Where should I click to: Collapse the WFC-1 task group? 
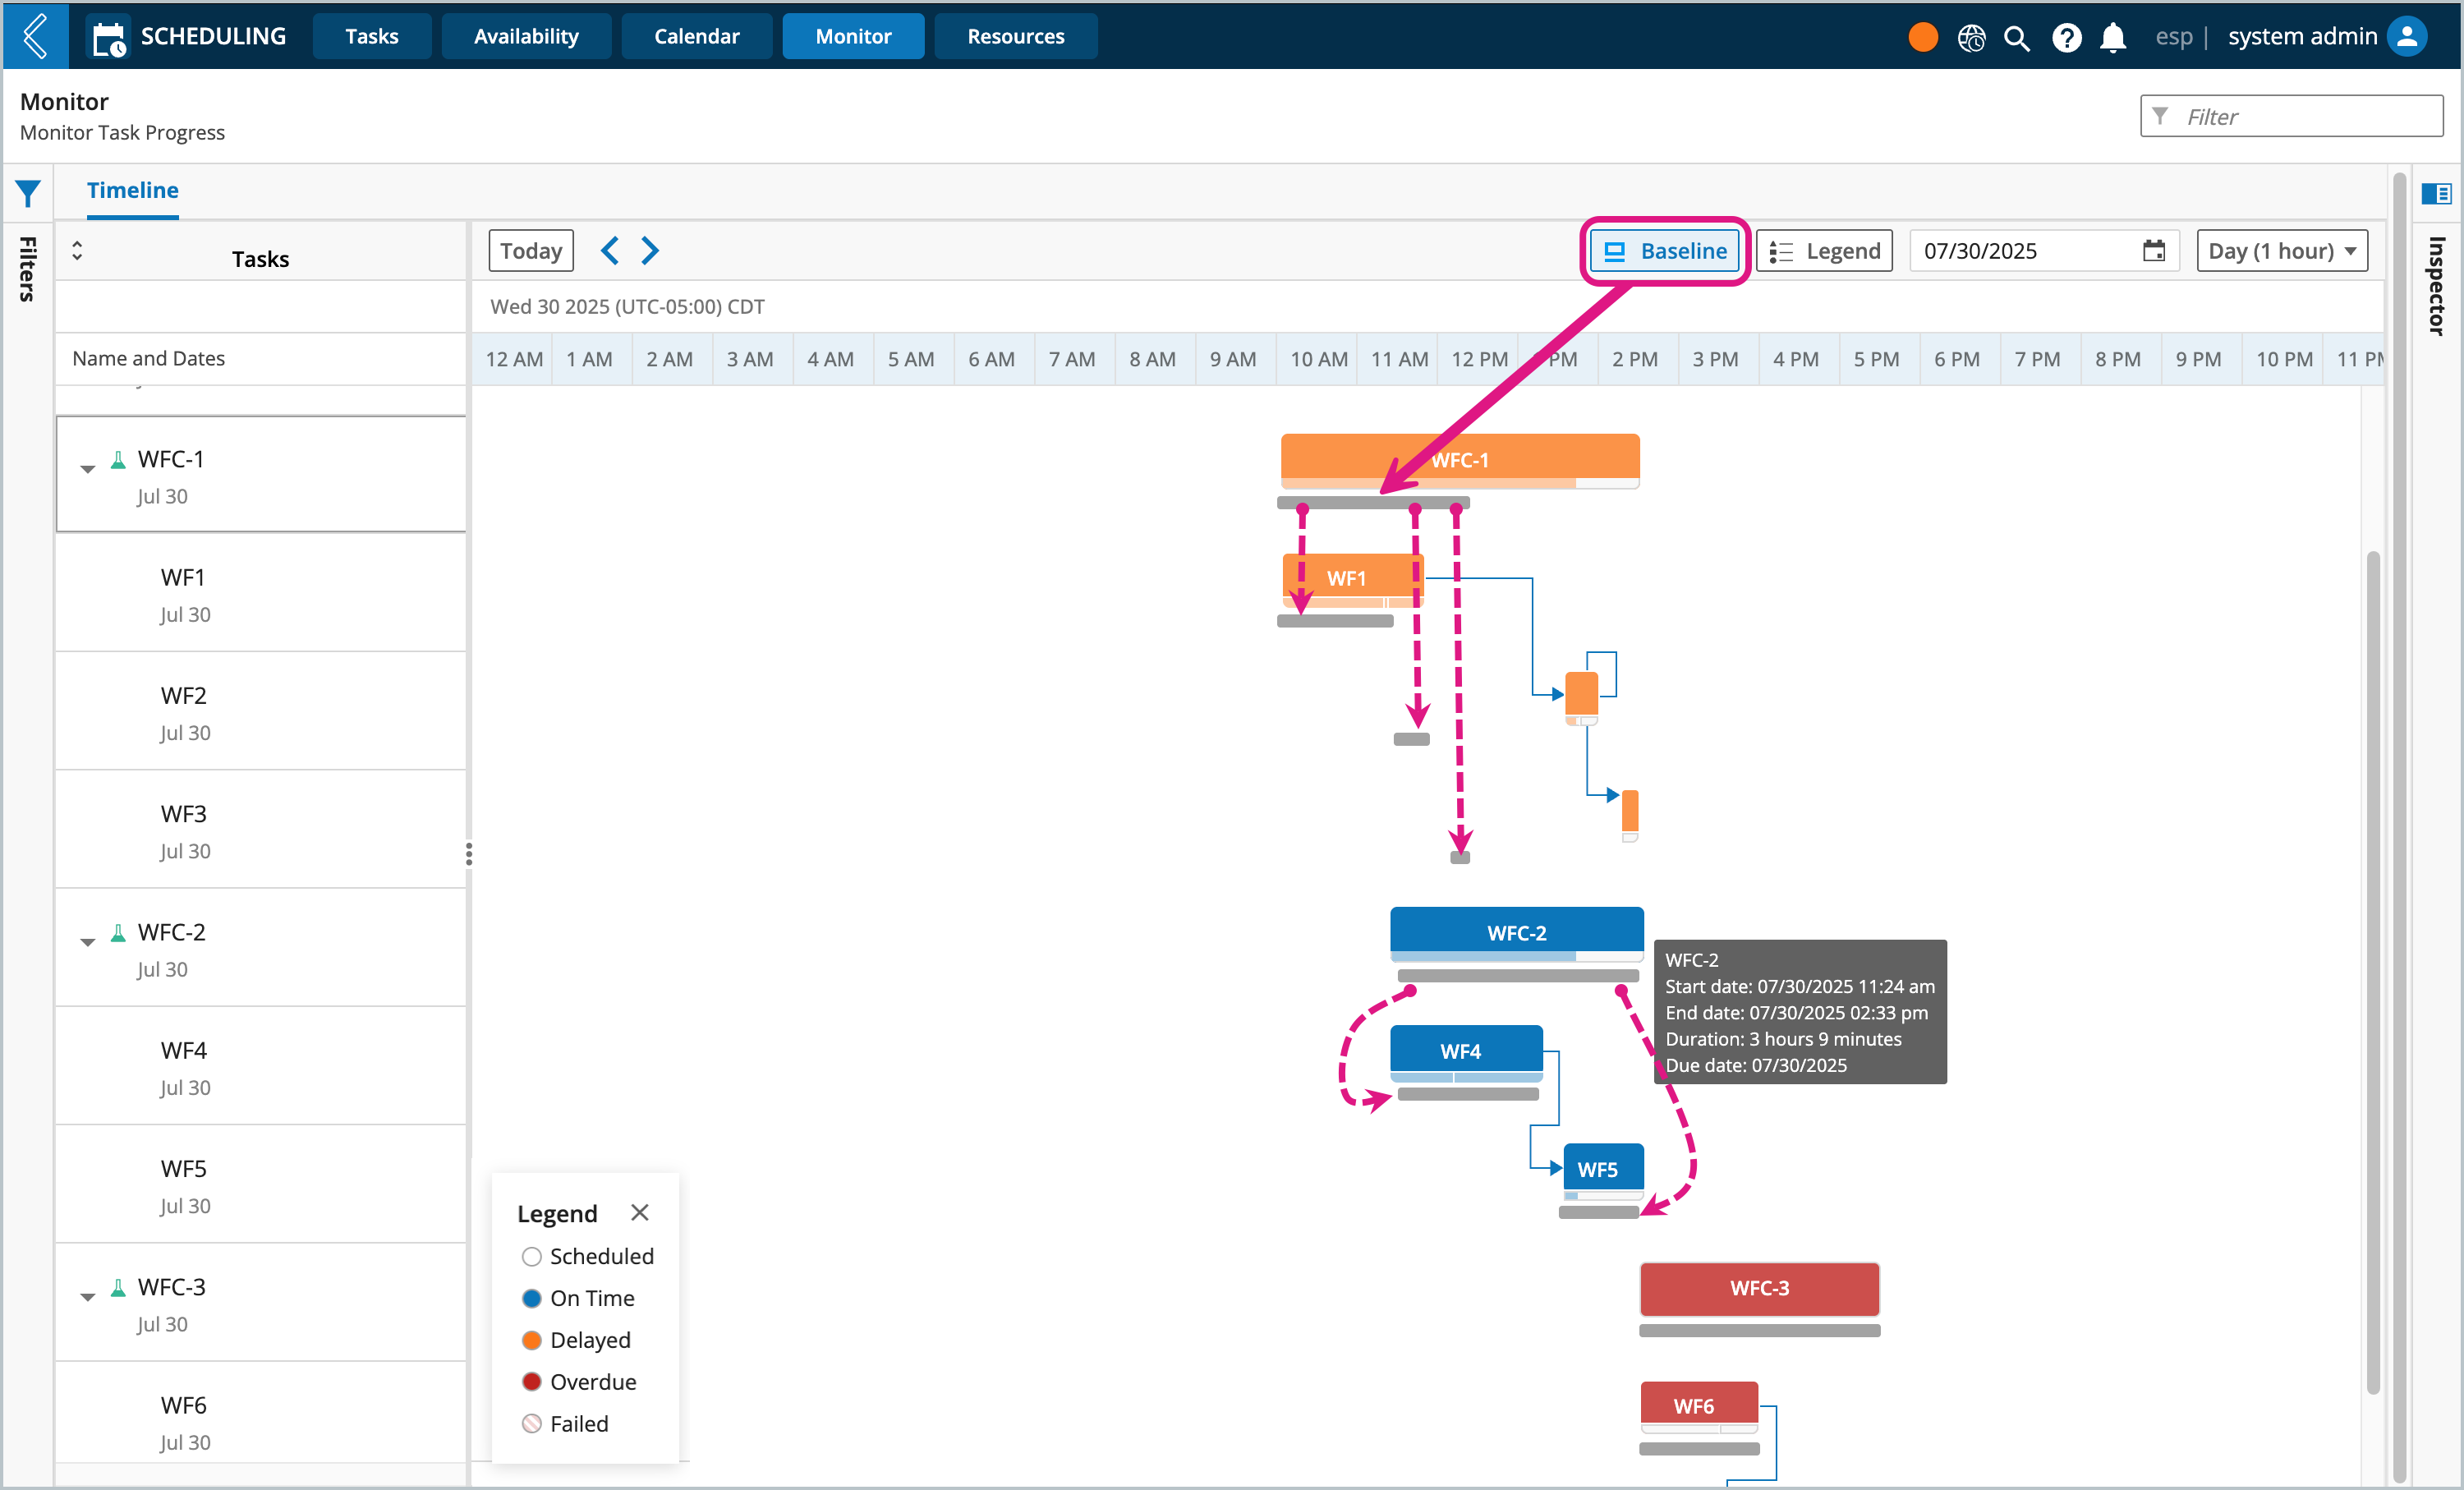[88, 469]
